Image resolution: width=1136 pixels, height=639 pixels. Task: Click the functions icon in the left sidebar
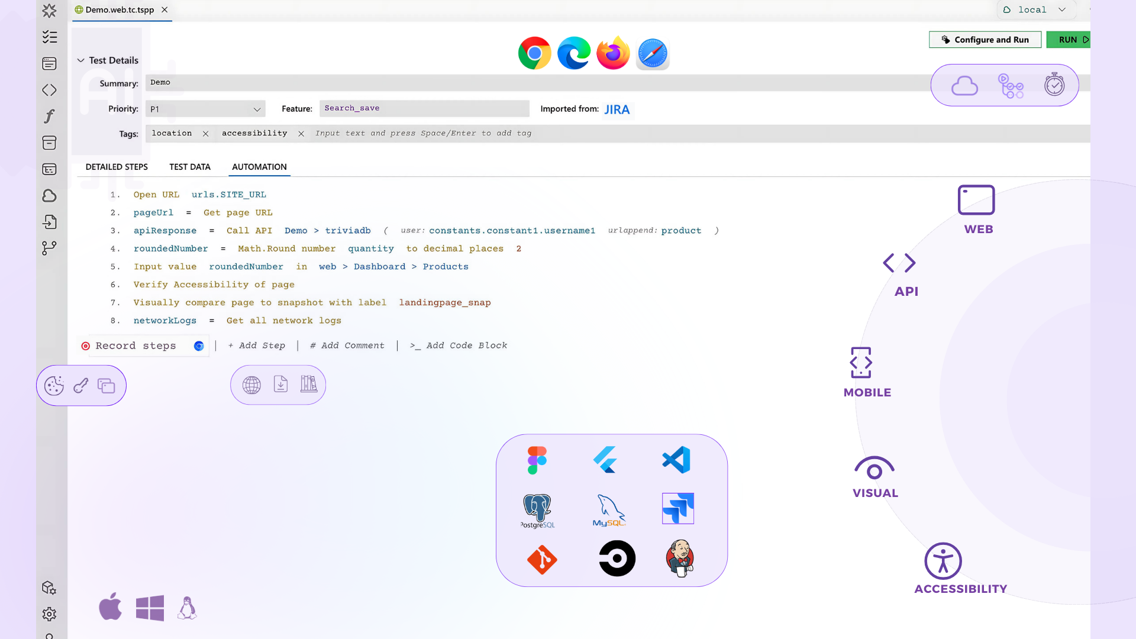(50, 116)
